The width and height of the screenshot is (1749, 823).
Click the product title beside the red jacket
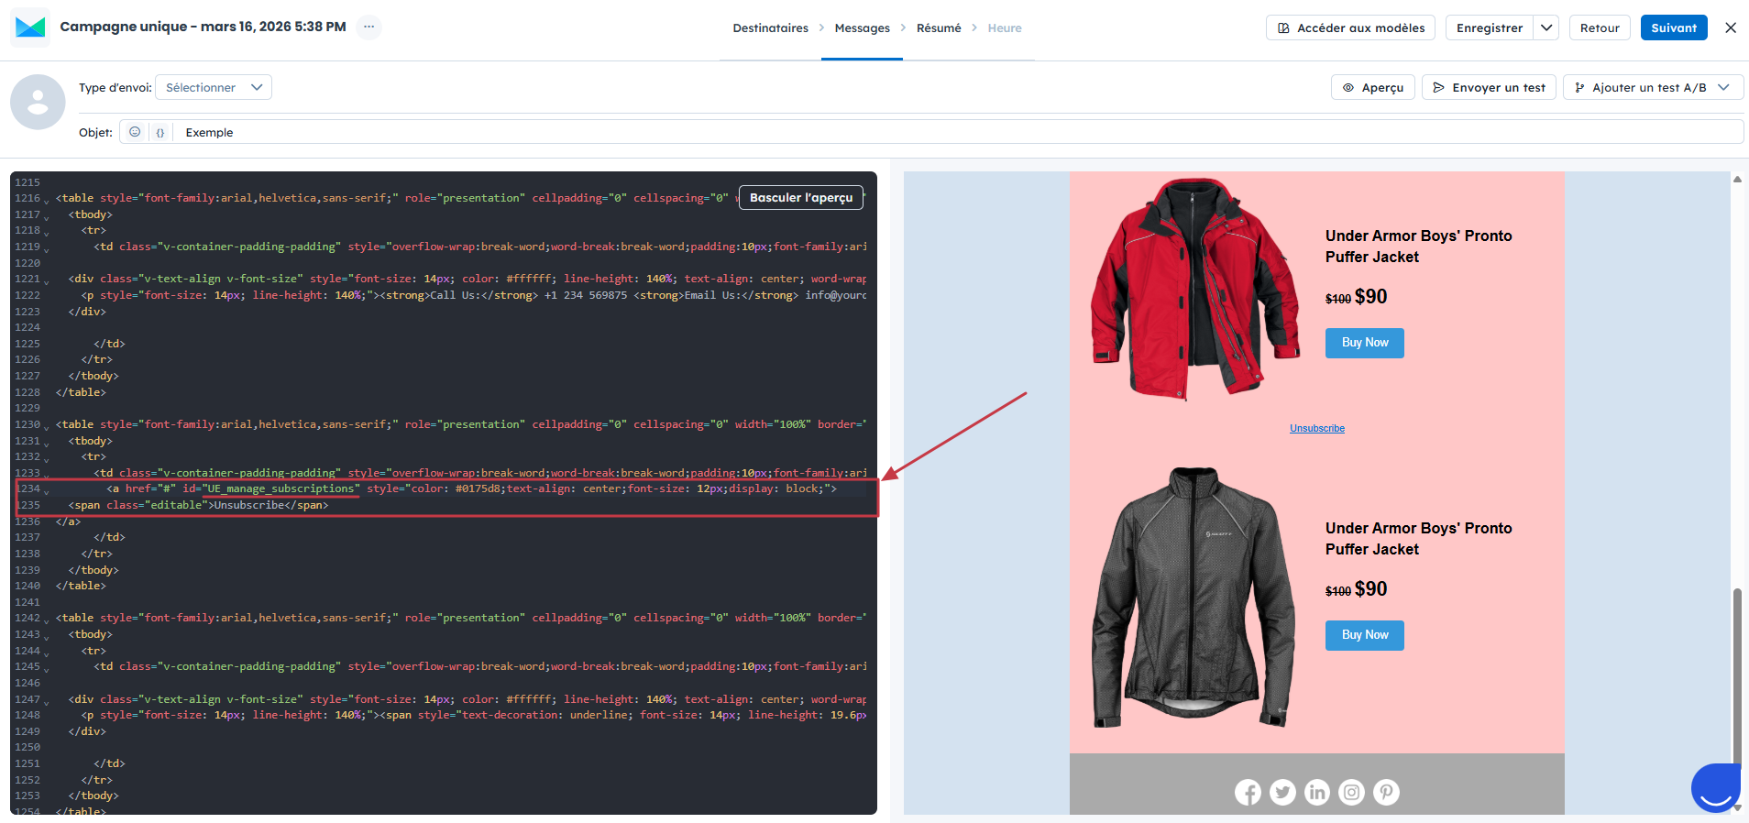1418,247
